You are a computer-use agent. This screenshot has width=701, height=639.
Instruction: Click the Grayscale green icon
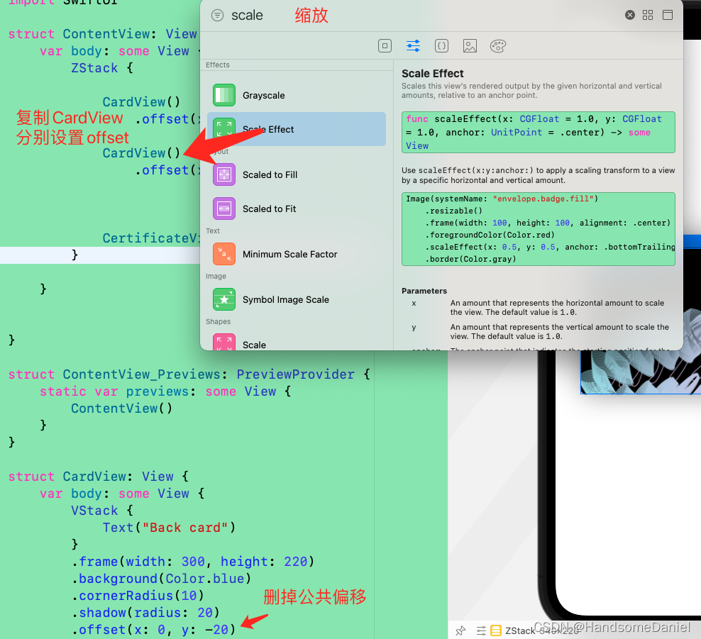pyautogui.click(x=224, y=95)
